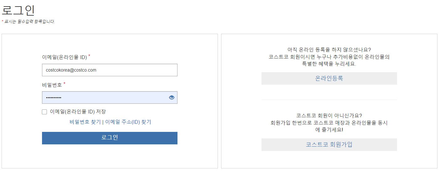Click the 코스트코 회원가입 button
The width and height of the screenshot is (439, 175).
click(329, 145)
